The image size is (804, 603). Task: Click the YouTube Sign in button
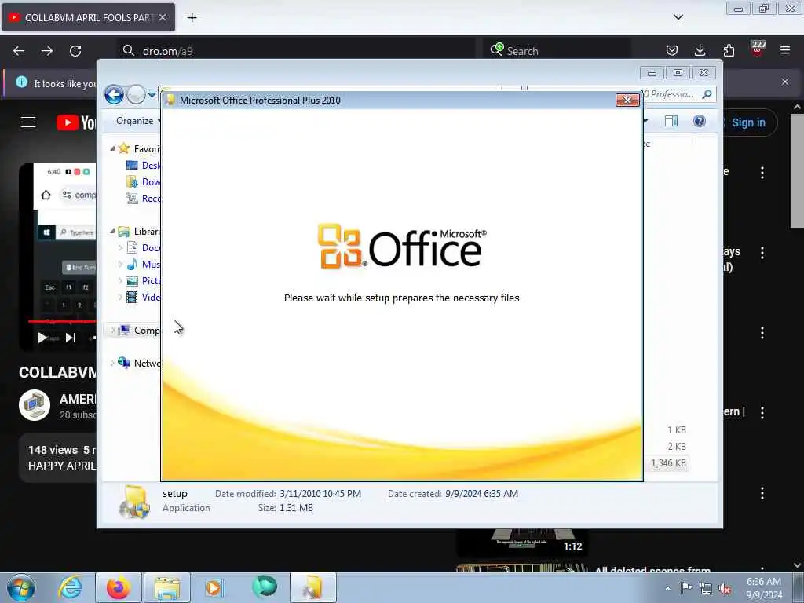[748, 122]
